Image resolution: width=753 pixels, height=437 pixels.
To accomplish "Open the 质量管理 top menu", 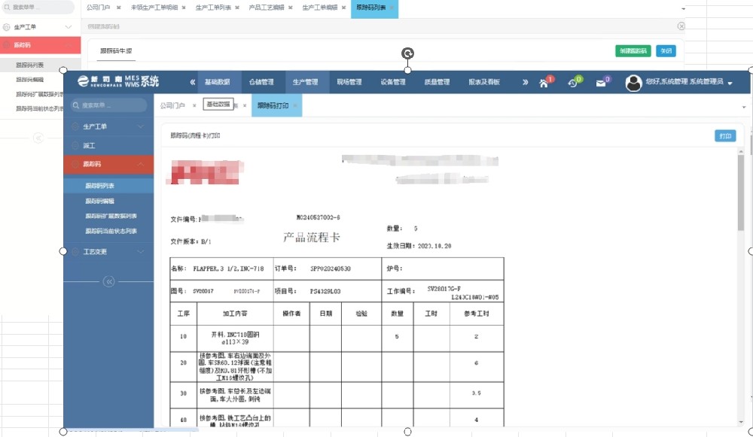I will [x=437, y=82].
